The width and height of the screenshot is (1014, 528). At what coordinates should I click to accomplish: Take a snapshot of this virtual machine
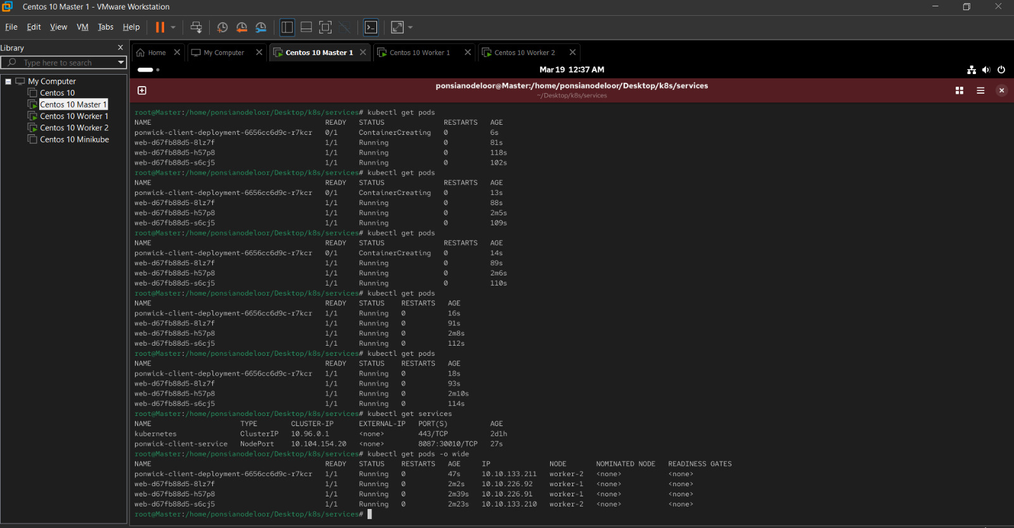(222, 27)
